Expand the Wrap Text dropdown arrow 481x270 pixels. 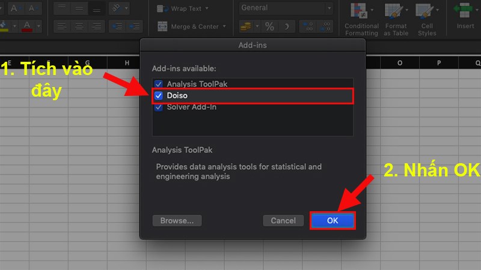207,8
